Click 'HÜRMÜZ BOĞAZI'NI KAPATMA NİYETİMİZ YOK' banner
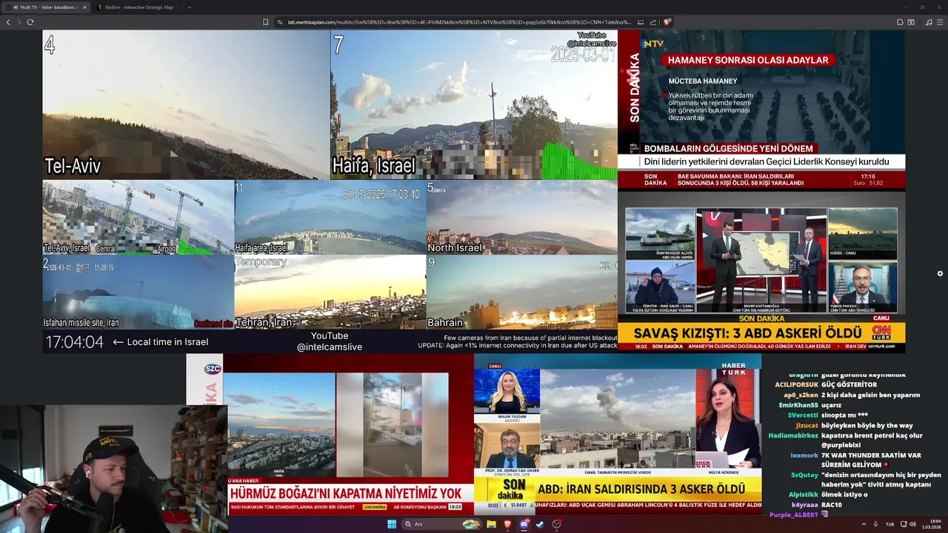Screen dimensions: 948x533 pos(346,493)
